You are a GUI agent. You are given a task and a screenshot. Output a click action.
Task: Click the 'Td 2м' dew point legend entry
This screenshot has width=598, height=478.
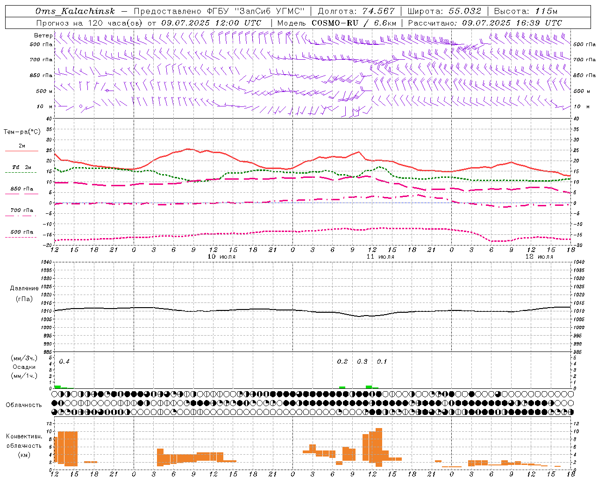[x=22, y=167]
